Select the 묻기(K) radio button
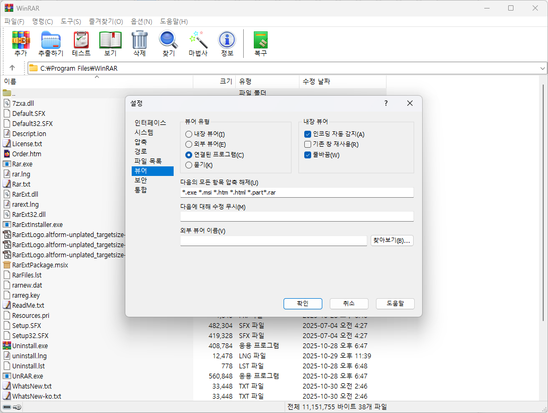The height and width of the screenshot is (413, 548). [x=189, y=165]
